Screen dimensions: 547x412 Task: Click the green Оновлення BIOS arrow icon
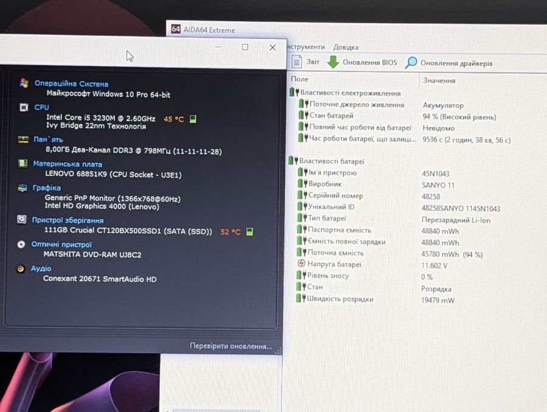tap(333, 62)
